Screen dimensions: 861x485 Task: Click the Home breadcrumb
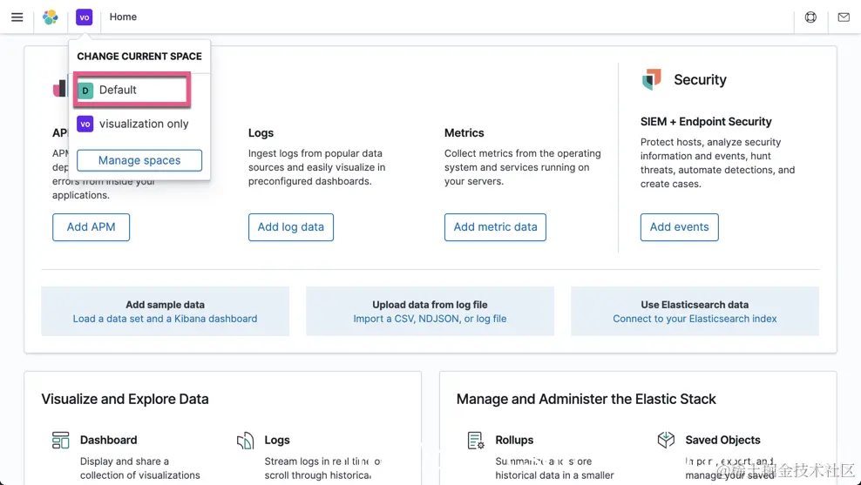123,17
